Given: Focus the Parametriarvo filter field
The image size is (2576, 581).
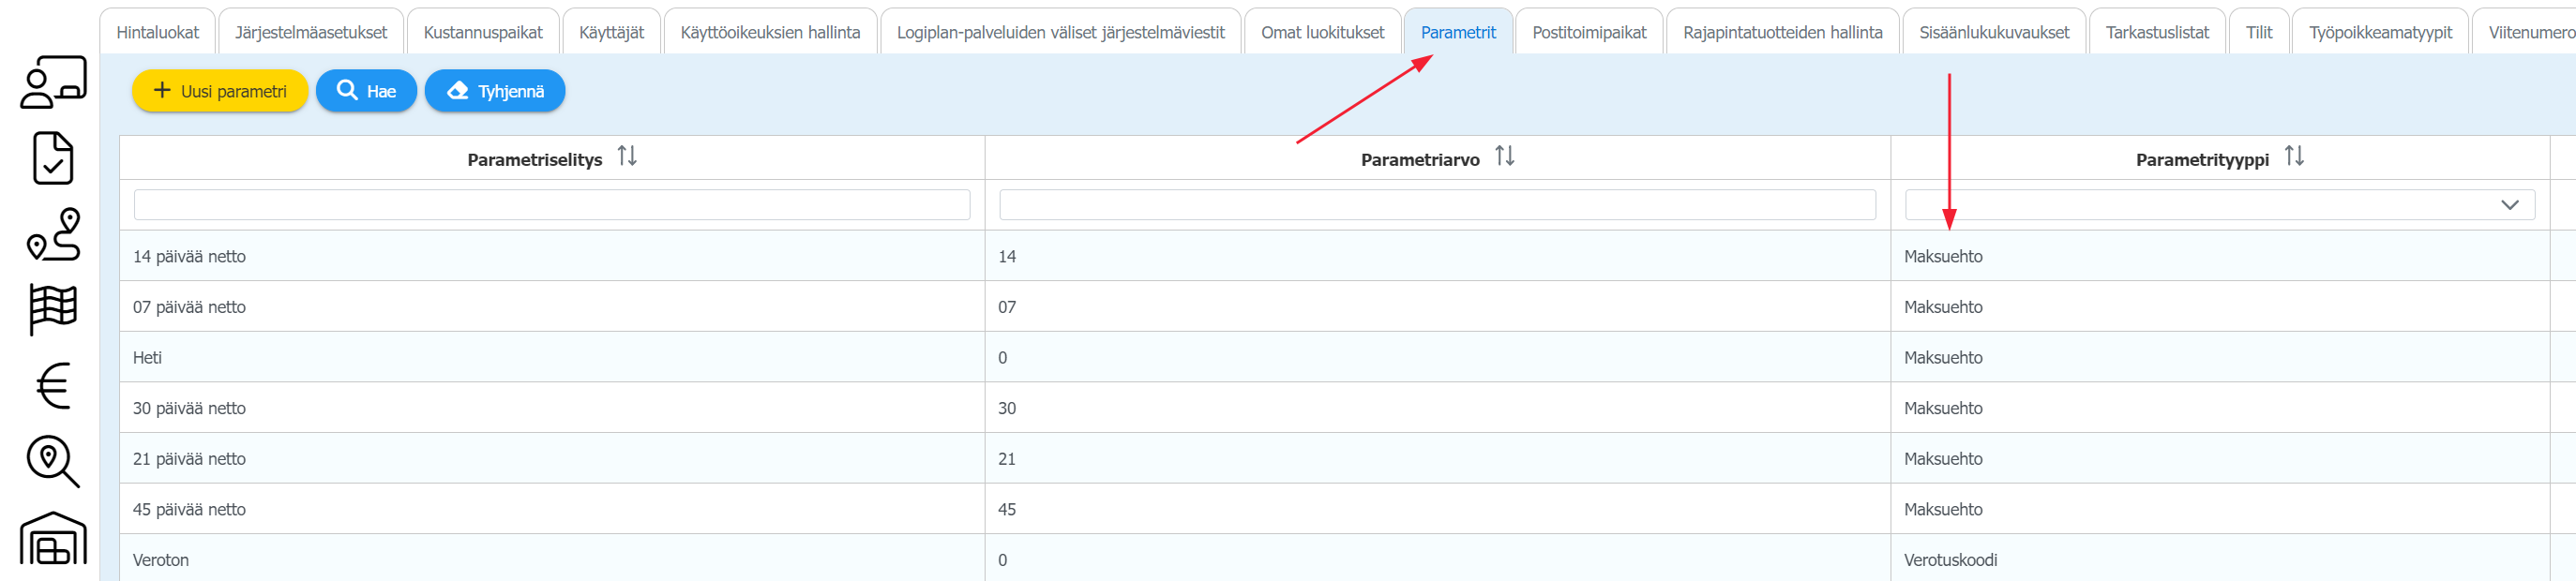Looking at the screenshot, I should point(1437,205).
